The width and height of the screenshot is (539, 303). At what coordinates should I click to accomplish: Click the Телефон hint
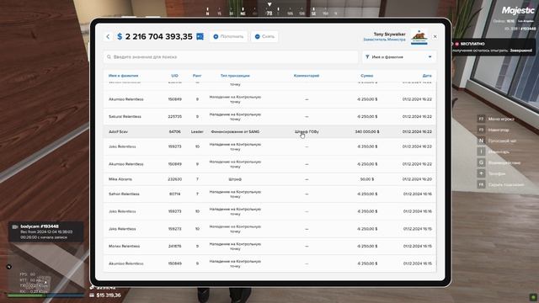click(x=491, y=173)
